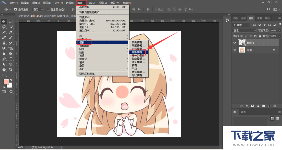Set the foreground color swatch
This screenshot has width=282, height=150.
point(6,82)
